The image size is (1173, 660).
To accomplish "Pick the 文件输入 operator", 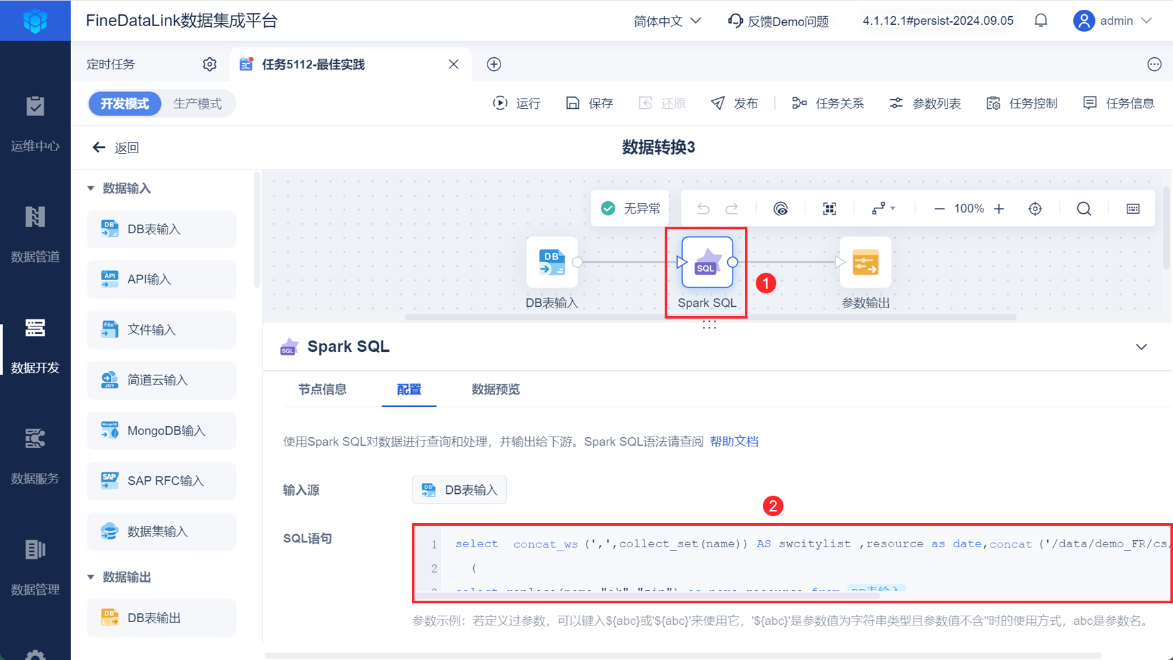I will pos(162,330).
